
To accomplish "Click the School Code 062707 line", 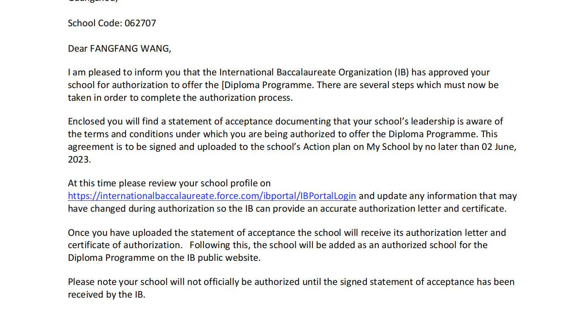I will pos(112,23).
